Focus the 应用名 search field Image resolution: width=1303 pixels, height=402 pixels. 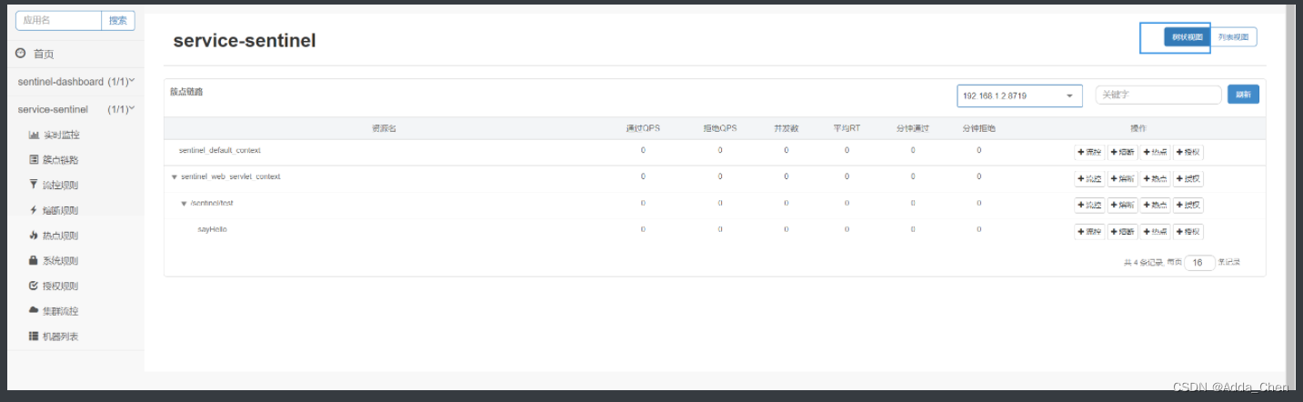[x=59, y=20]
